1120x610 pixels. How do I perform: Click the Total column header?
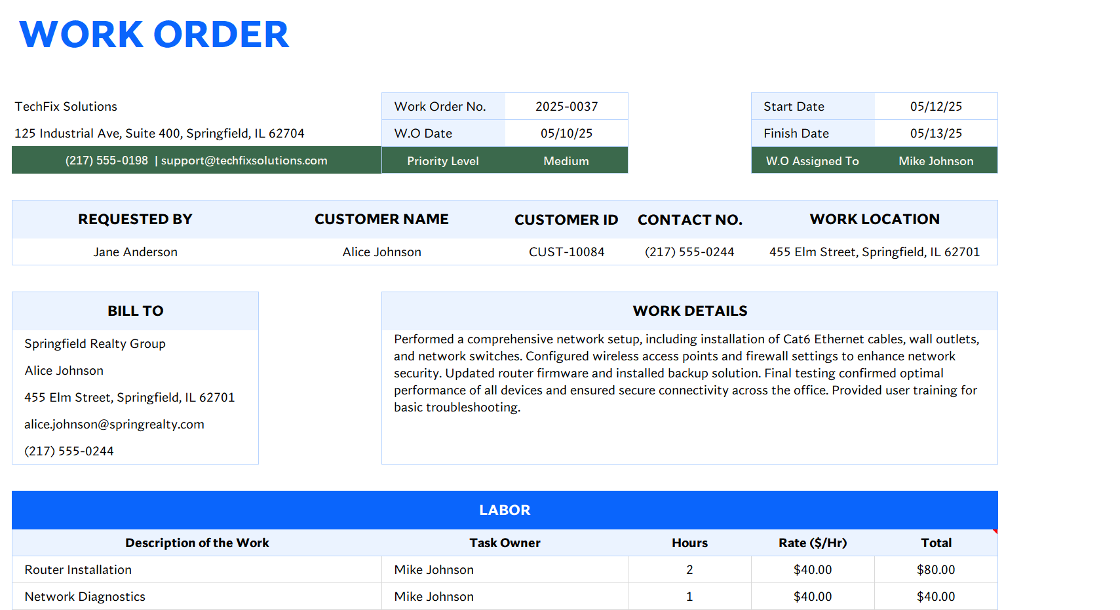pyautogui.click(x=936, y=543)
